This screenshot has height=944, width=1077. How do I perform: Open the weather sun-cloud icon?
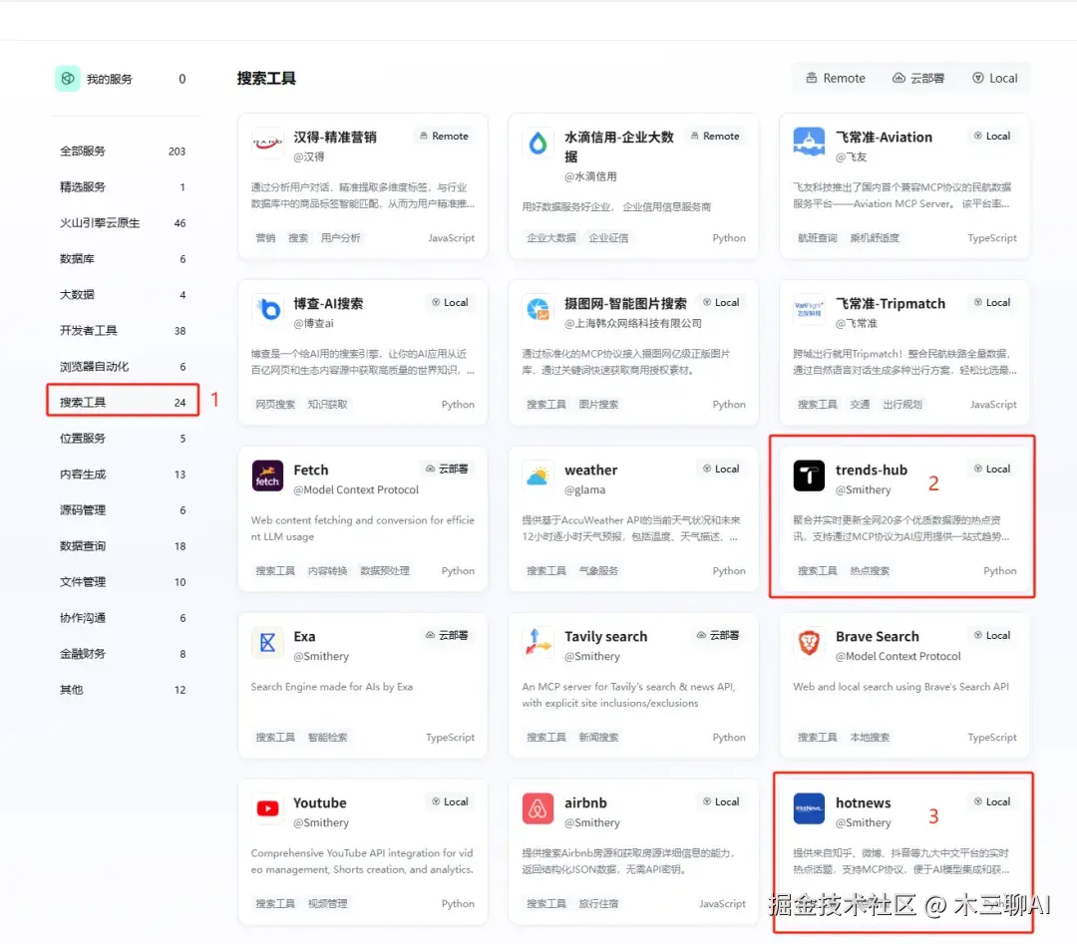click(x=538, y=475)
